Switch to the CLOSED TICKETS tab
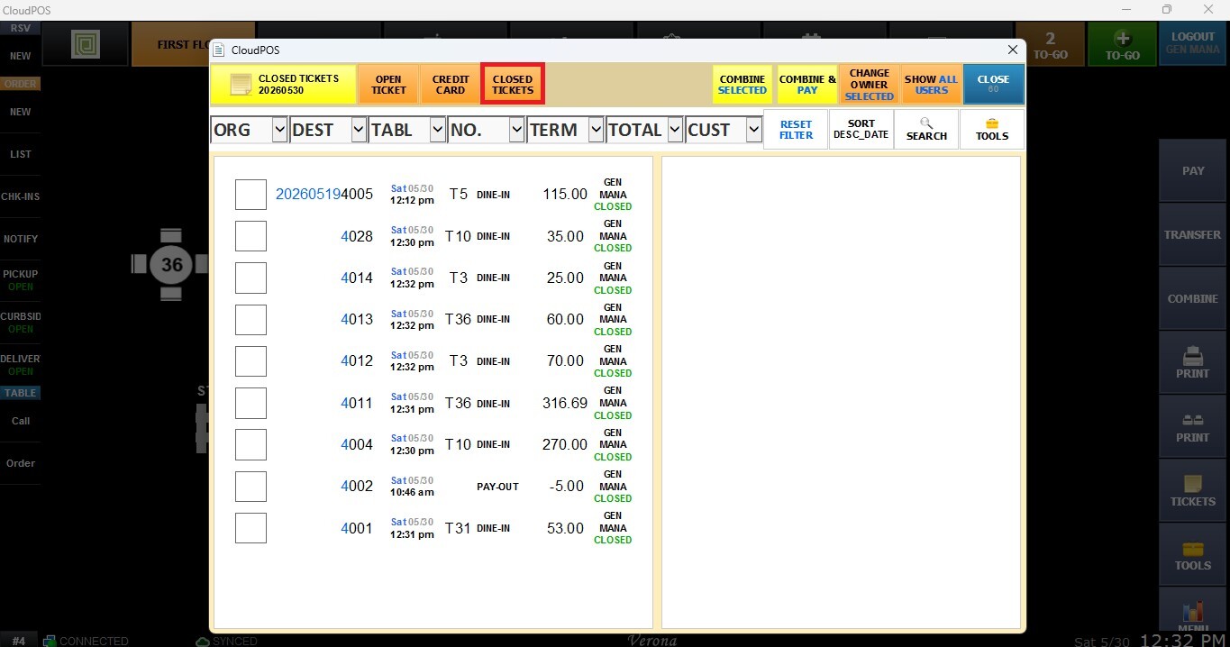The height and width of the screenshot is (647, 1230). click(x=513, y=85)
